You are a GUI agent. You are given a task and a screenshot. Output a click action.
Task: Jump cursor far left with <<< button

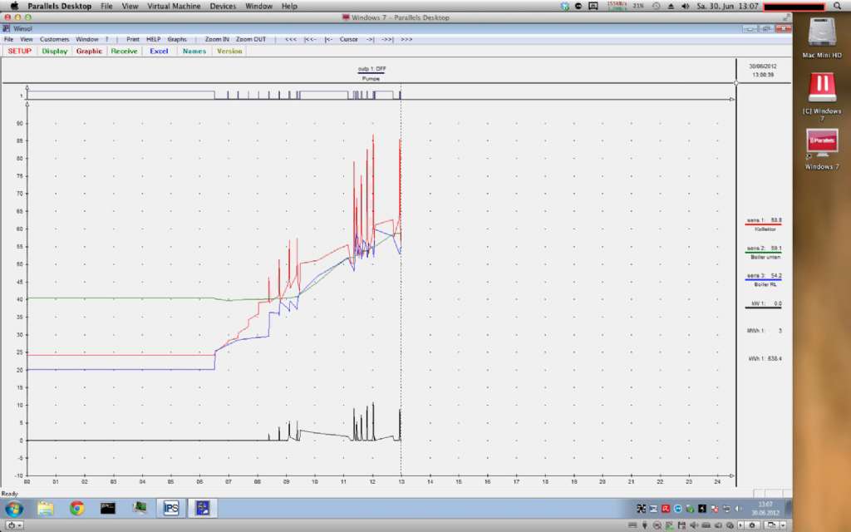[x=290, y=39]
